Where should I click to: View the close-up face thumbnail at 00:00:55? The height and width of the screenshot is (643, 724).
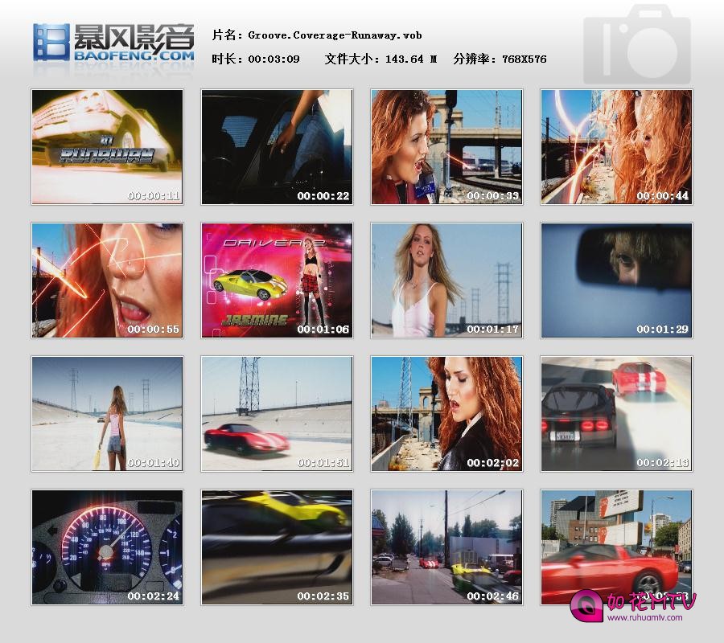107,281
